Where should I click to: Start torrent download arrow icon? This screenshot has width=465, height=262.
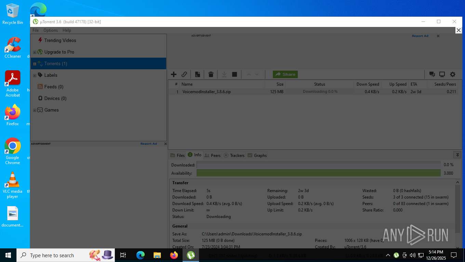tap(224, 74)
